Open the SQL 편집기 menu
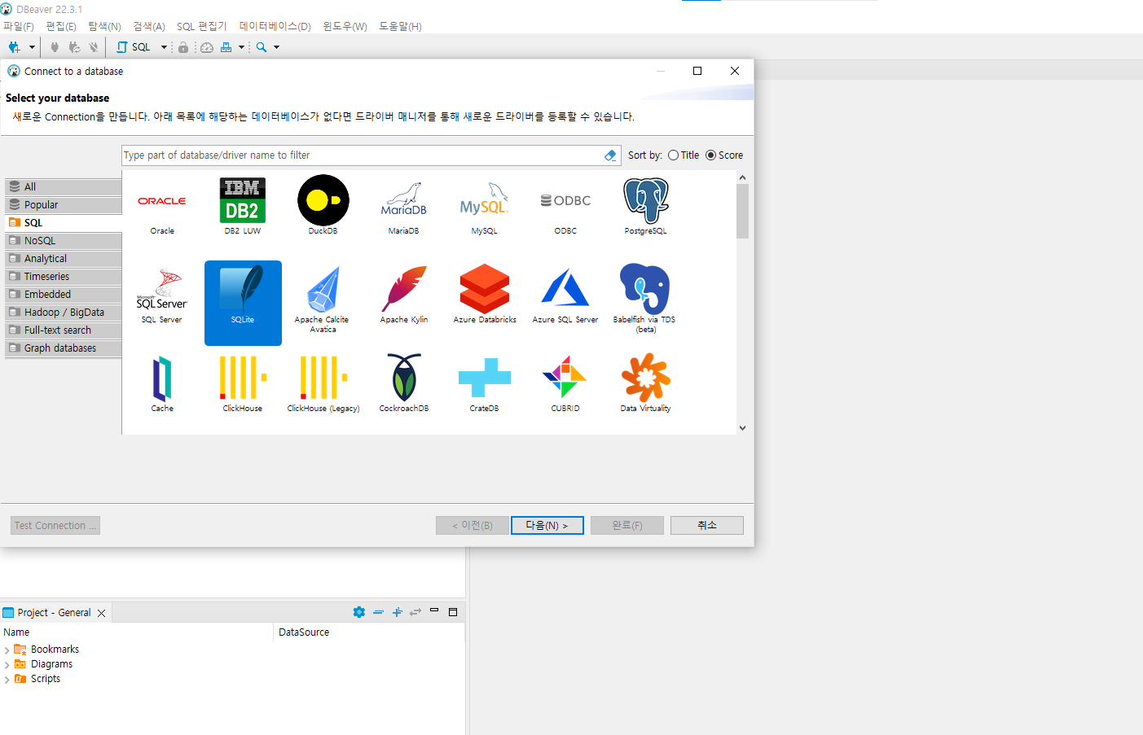The image size is (1143, 735). click(202, 26)
